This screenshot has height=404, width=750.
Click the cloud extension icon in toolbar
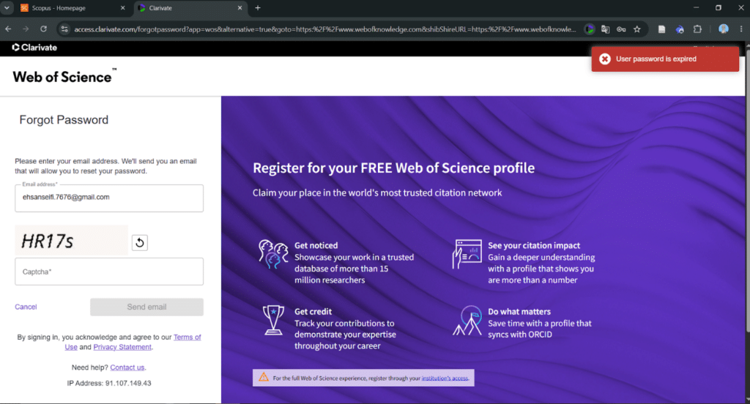point(680,29)
